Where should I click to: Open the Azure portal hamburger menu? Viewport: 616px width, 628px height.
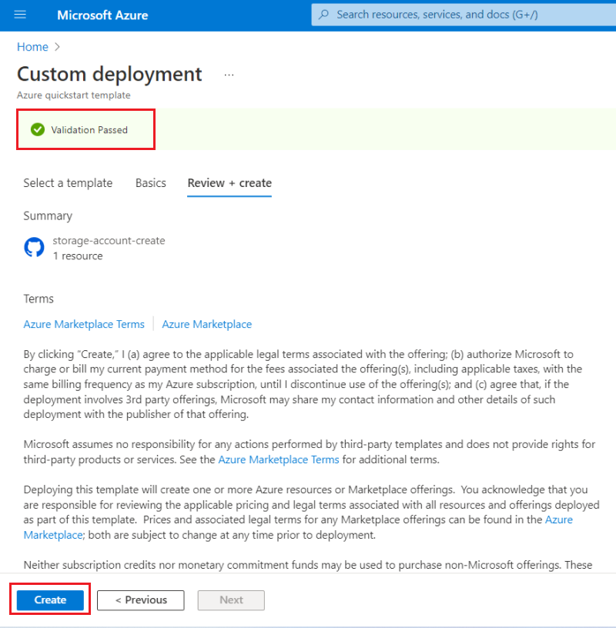(20, 15)
